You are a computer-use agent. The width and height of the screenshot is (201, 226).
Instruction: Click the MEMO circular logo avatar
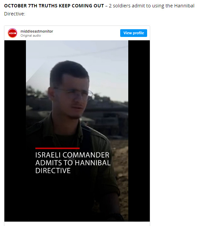coord(12,33)
